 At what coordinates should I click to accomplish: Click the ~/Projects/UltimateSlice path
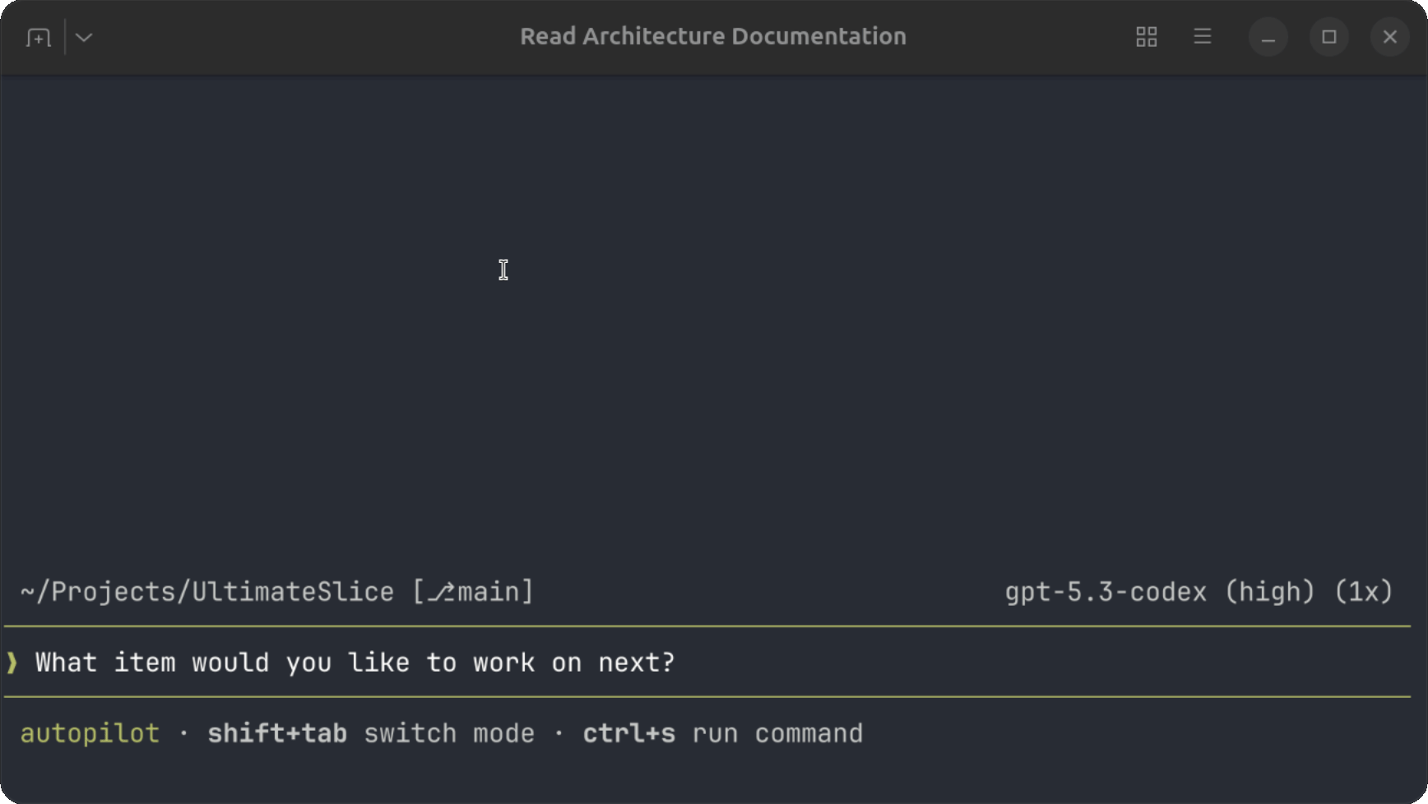(207, 592)
